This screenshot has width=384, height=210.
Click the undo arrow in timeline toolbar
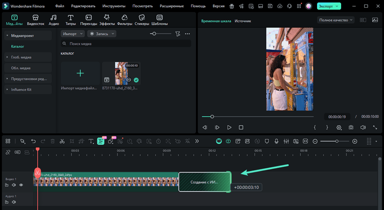coord(33,142)
